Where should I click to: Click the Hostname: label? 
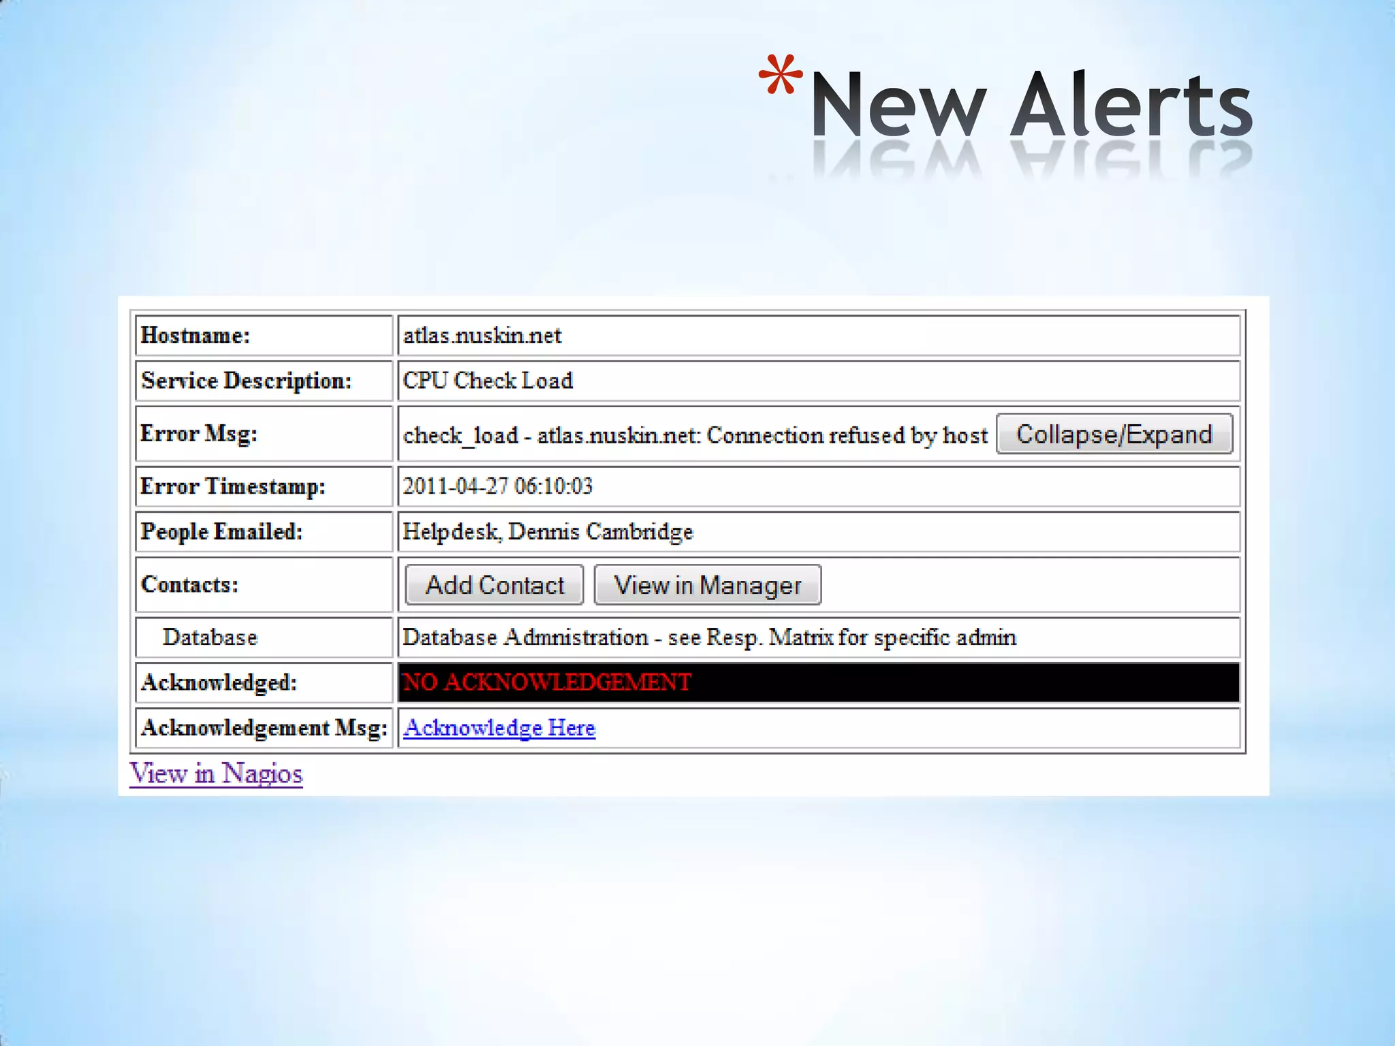click(x=195, y=336)
